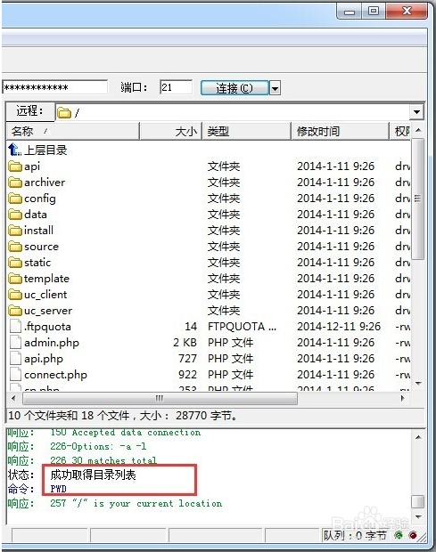Click the data folder icon

point(15,215)
